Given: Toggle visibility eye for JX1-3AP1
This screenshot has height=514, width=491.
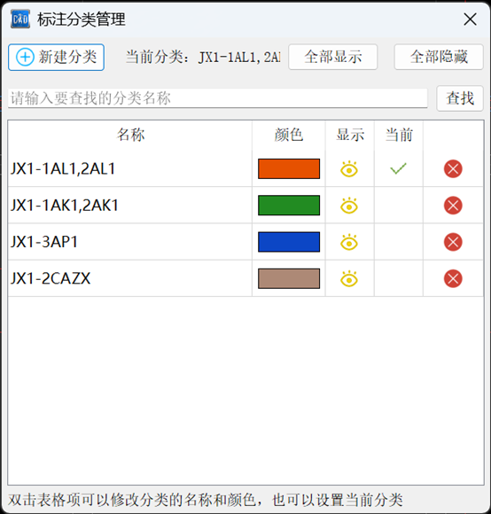Looking at the screenshot, I should pyautogui.click(x=349, y=242).
